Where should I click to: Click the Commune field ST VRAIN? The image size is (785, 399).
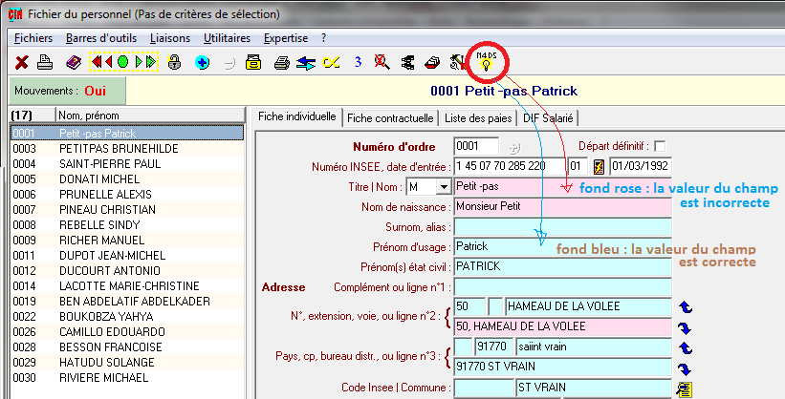[x=593, y=388]
